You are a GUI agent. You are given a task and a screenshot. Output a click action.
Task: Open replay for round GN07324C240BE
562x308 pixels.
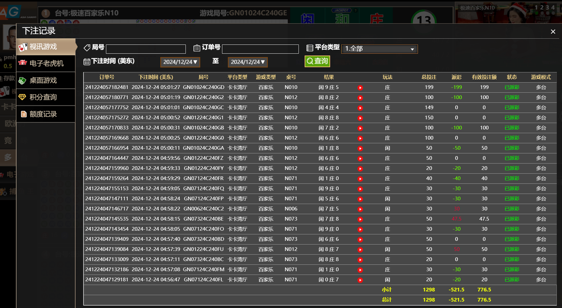click(x=360, y=219)
